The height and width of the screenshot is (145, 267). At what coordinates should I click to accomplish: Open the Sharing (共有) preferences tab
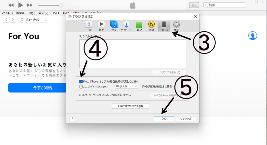point(114,26)
